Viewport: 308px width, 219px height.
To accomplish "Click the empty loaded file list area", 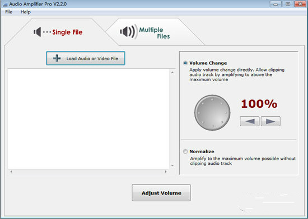I will point(88,119).
